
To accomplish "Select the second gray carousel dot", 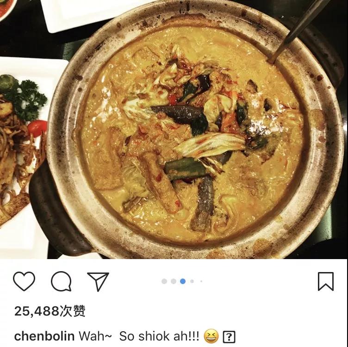I will click(174, 281).
